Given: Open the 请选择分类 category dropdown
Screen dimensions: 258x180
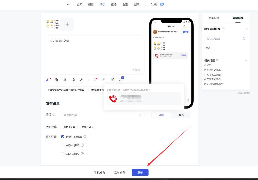Looking at the screenshot, I should tap(102, 115).
